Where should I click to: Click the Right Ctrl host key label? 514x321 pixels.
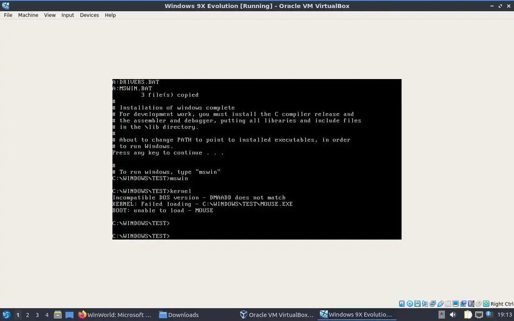tap(502, 304)
